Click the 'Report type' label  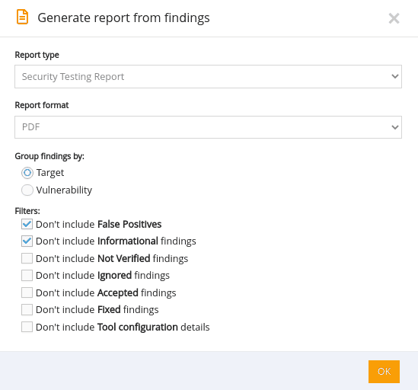point(37,55)
